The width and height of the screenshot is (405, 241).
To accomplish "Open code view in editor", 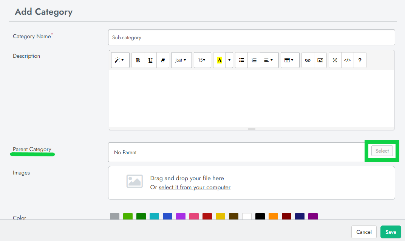I will coord(348,60).
